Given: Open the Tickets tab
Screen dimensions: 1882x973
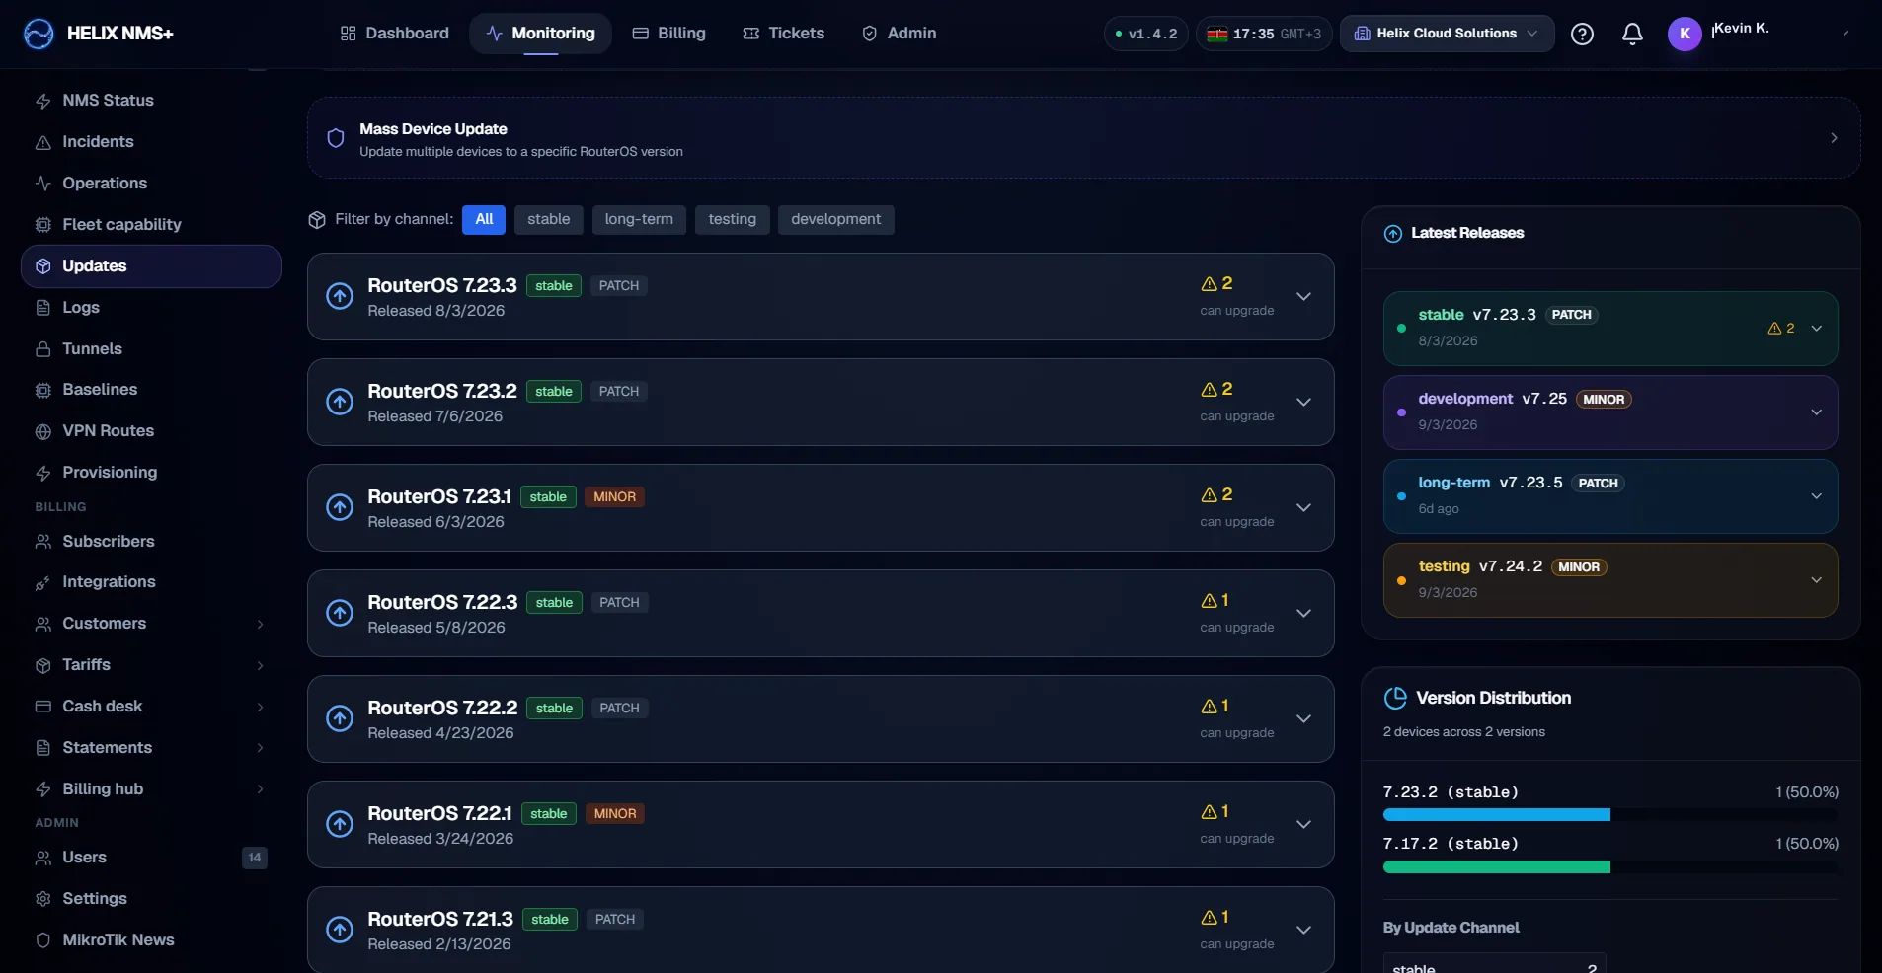Looking at the screenshot, I should tap(783, 34).
